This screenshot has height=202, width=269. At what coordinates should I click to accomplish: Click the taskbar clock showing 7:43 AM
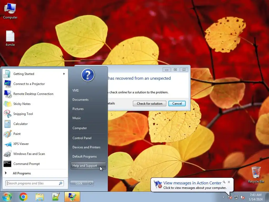(x=256, y=197)
